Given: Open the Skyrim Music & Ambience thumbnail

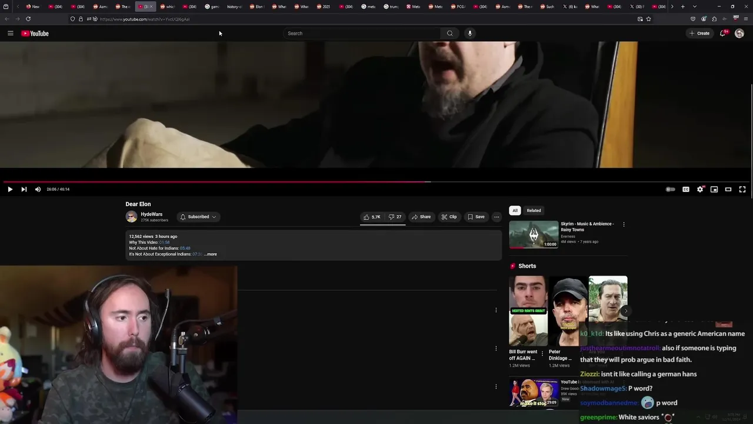Looking at the screenshot, I should [534, 234].
